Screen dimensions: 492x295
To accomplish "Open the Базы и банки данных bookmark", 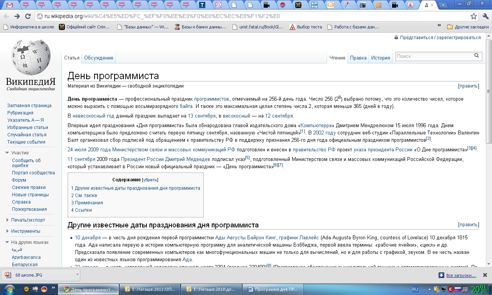I will tap(200, 27).
